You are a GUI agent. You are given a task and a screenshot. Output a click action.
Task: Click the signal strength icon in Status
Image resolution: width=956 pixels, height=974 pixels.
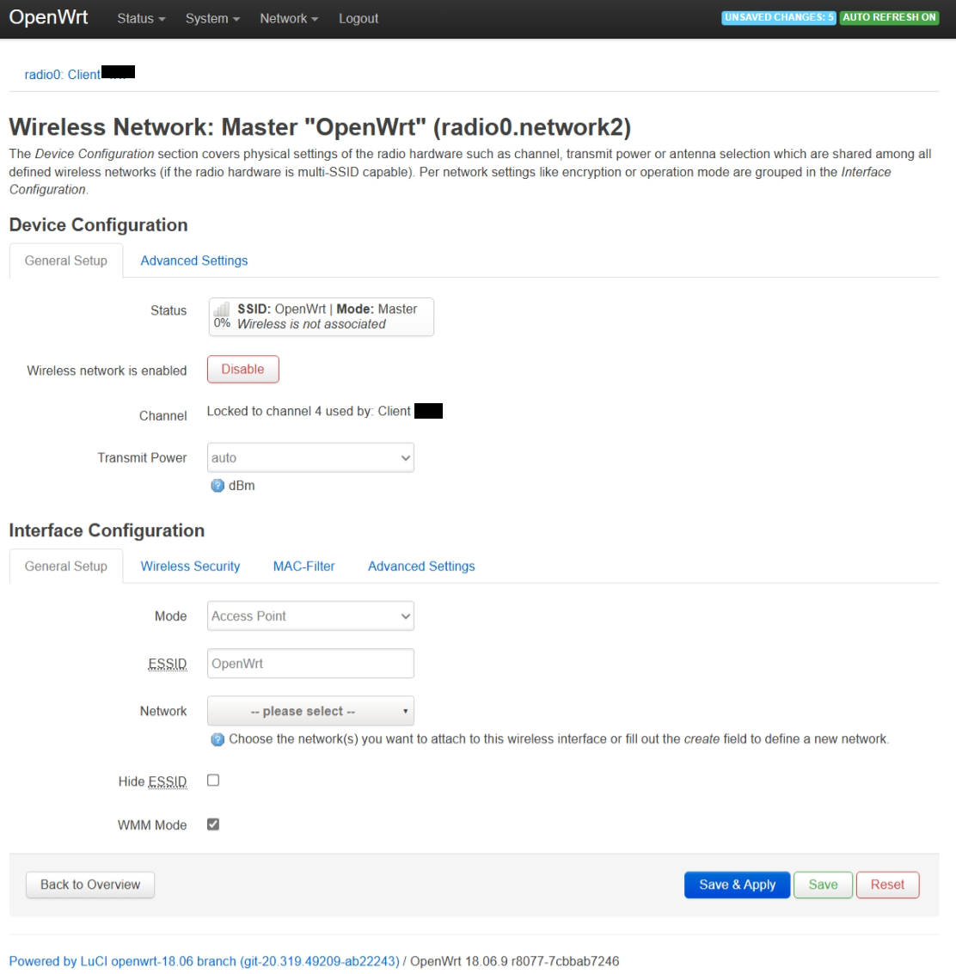222,309
